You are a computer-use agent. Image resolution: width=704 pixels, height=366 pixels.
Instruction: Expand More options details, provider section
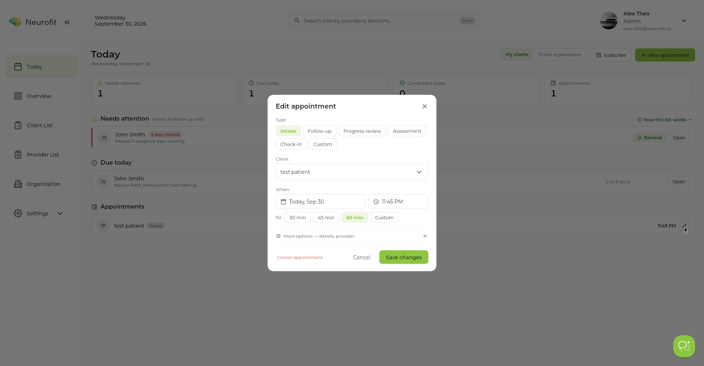pos(352,236)
